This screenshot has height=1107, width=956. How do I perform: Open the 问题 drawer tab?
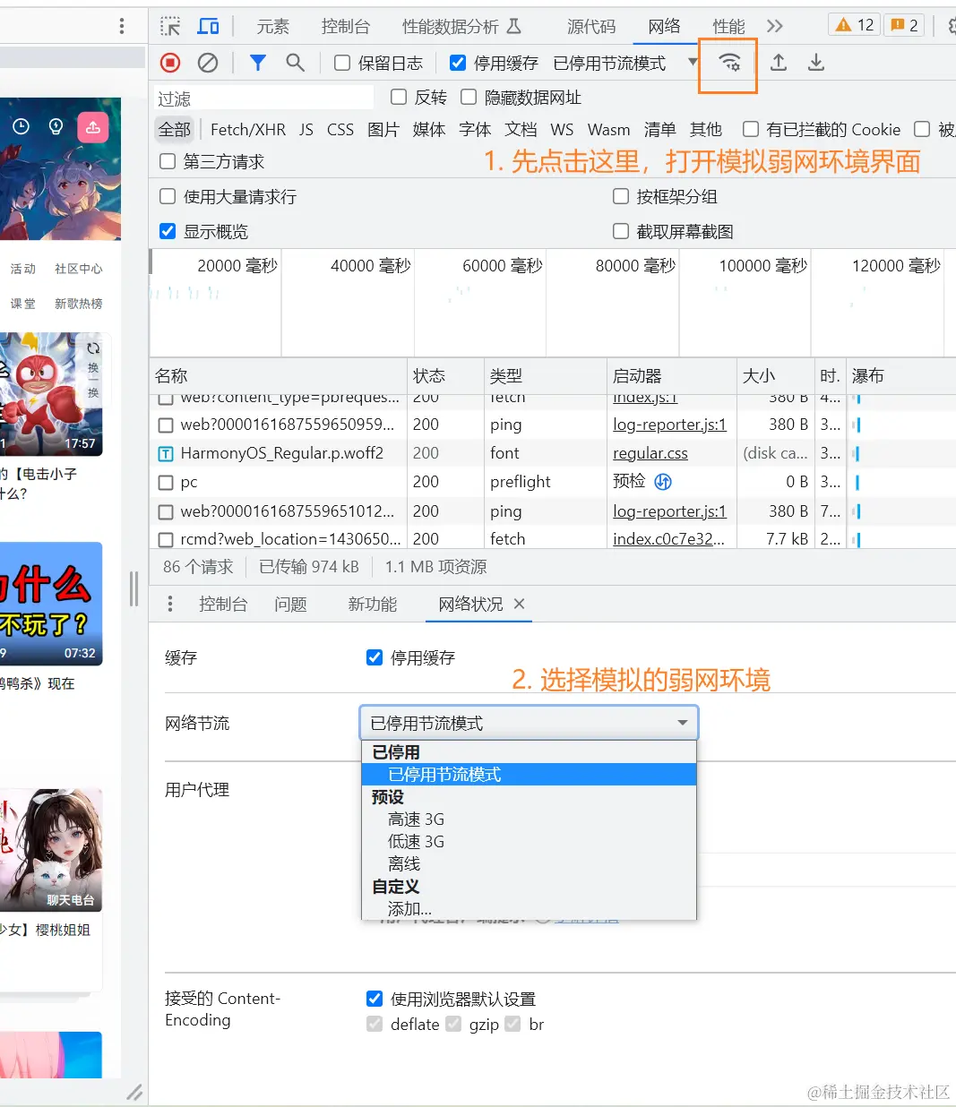point(290,605)
